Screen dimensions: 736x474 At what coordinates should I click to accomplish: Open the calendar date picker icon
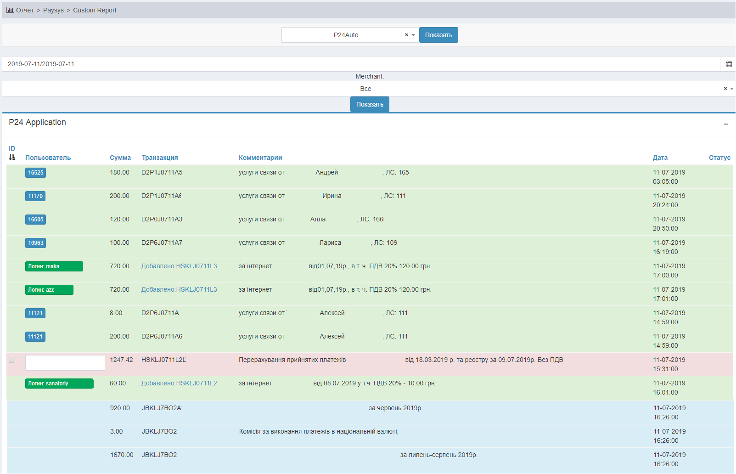click(729, 64)
